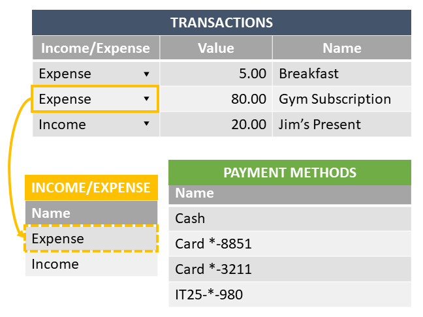Click the Name header in Transactions table
The image size is (423, 317).
click(341, 48)
